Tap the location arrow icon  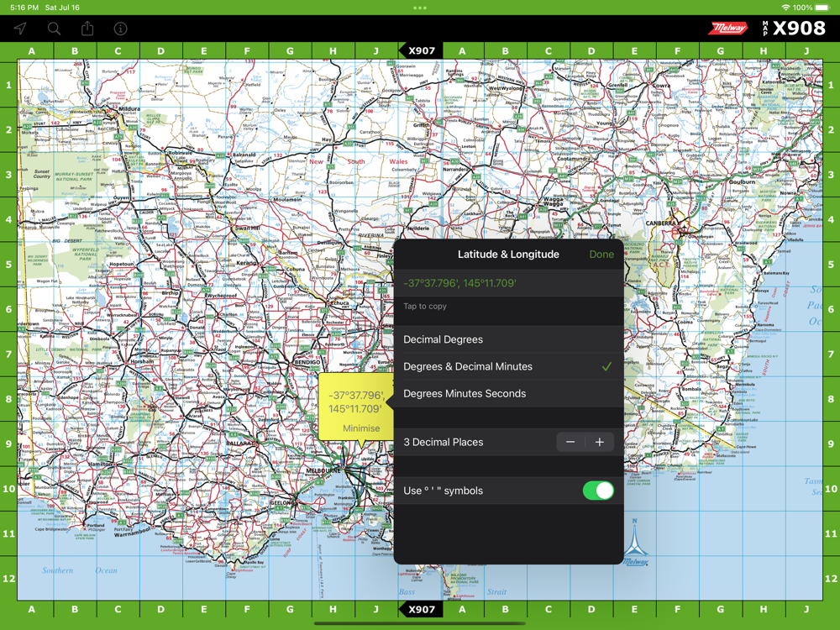[20, 29]
